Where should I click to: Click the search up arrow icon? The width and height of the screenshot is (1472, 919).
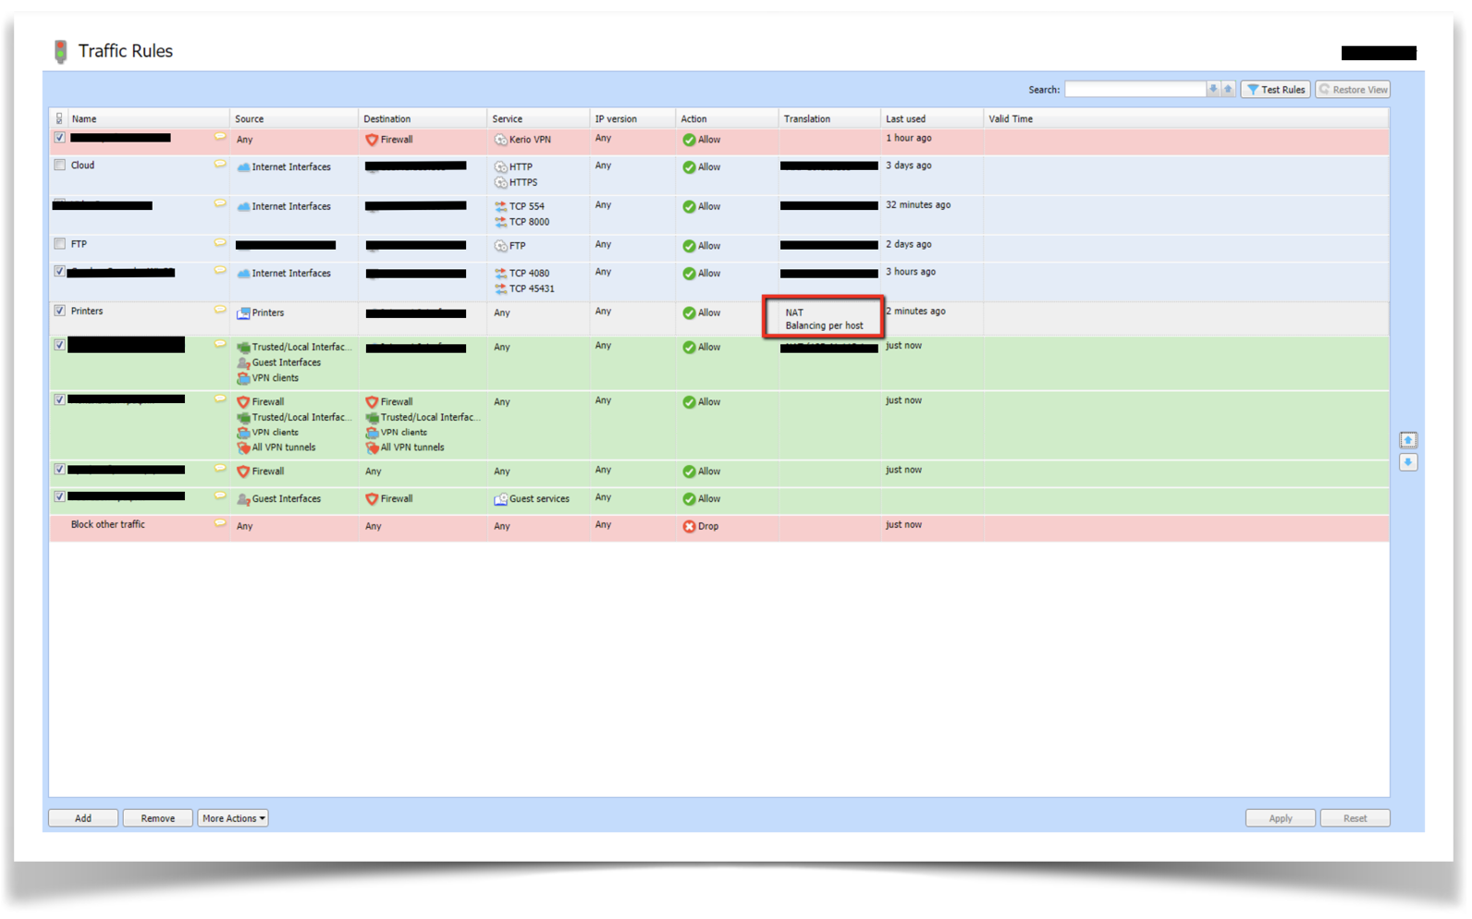click(1228, 90)
